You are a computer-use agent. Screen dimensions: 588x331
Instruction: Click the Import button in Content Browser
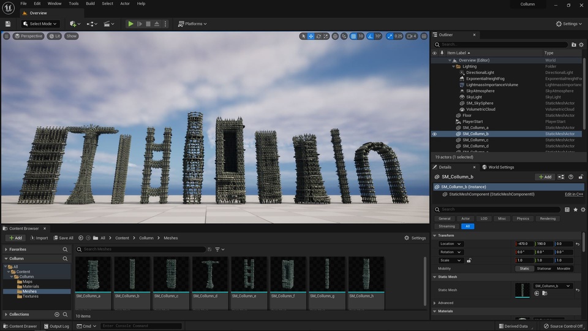38,238
